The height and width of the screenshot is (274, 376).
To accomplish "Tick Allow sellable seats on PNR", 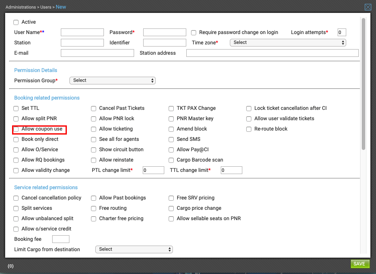I will (x=171, y=219).
